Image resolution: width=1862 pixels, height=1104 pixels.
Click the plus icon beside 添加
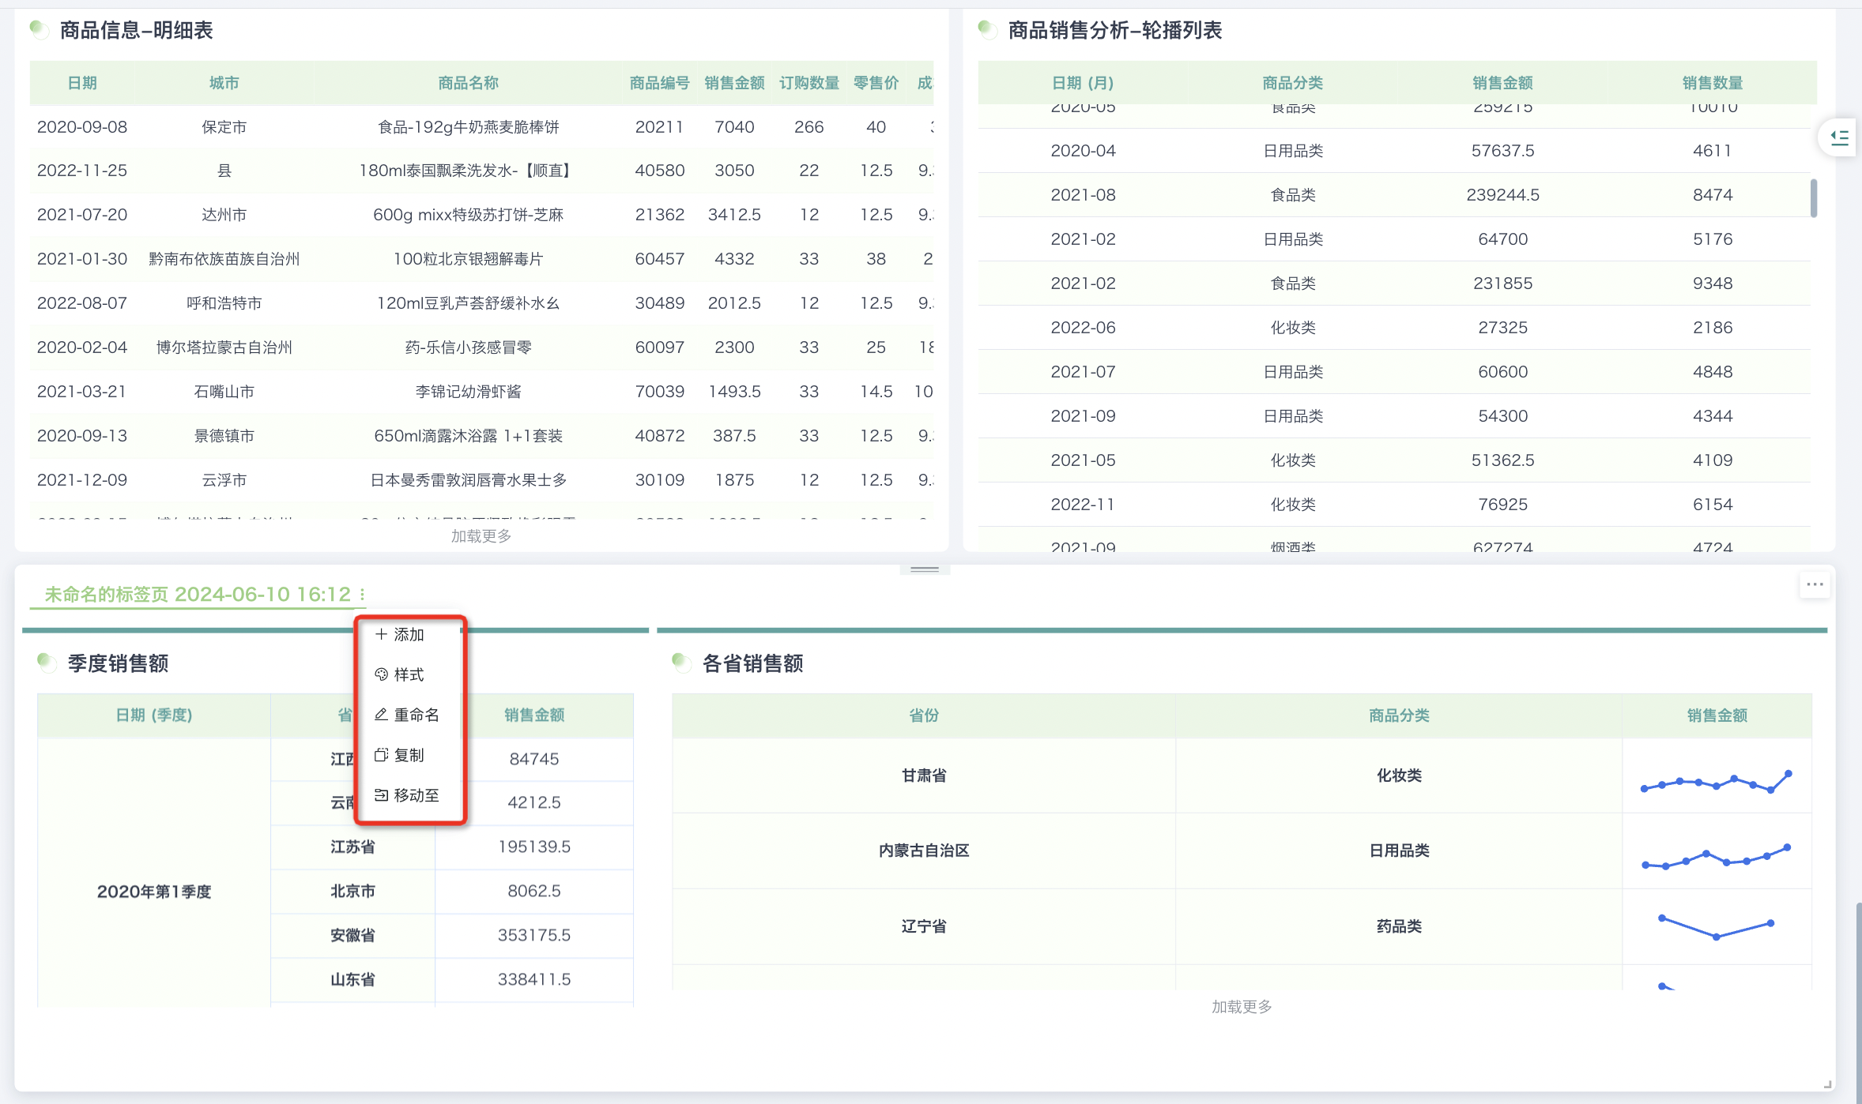tap(381, 634)
